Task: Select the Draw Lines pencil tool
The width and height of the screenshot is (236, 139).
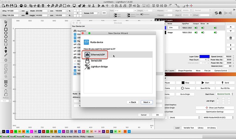Action: [6, 26]
